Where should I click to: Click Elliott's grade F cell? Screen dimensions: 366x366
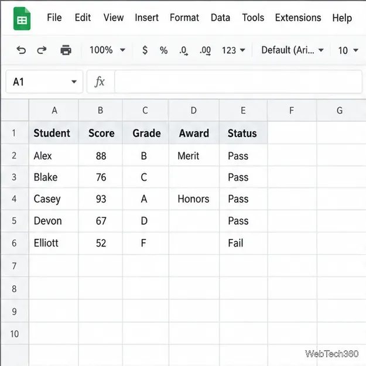(145, 243)
